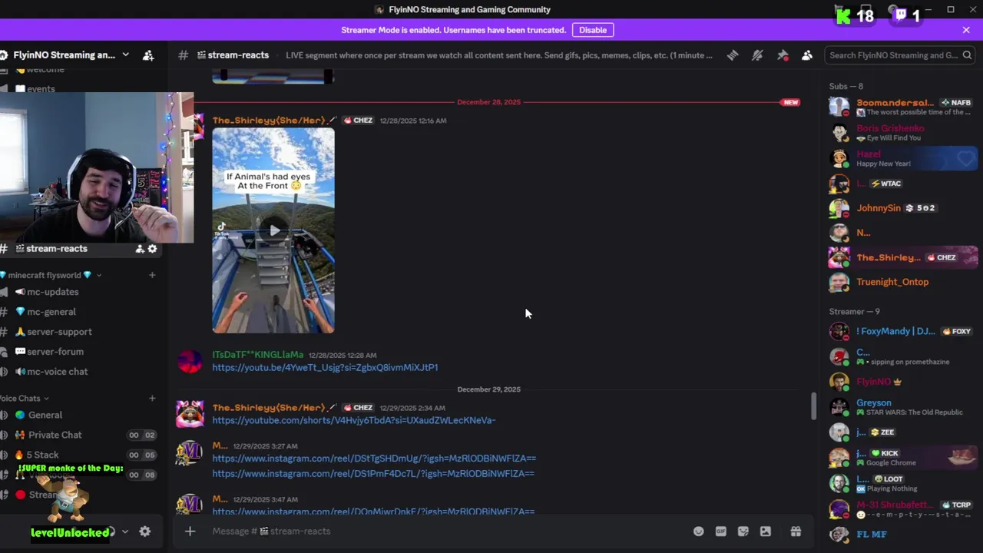Open the sticker picker icon

pos(743,531)
